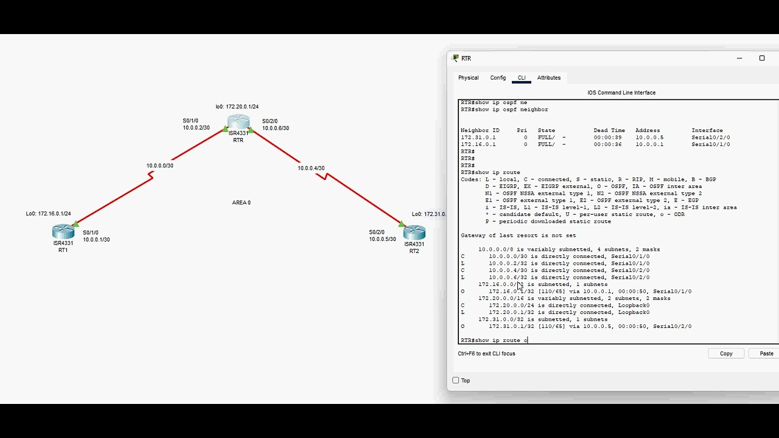779x438 pixels.
Task: Click the 10.0.0.0/30 link label
Action: pyautogui.click(x=159, y=165)
